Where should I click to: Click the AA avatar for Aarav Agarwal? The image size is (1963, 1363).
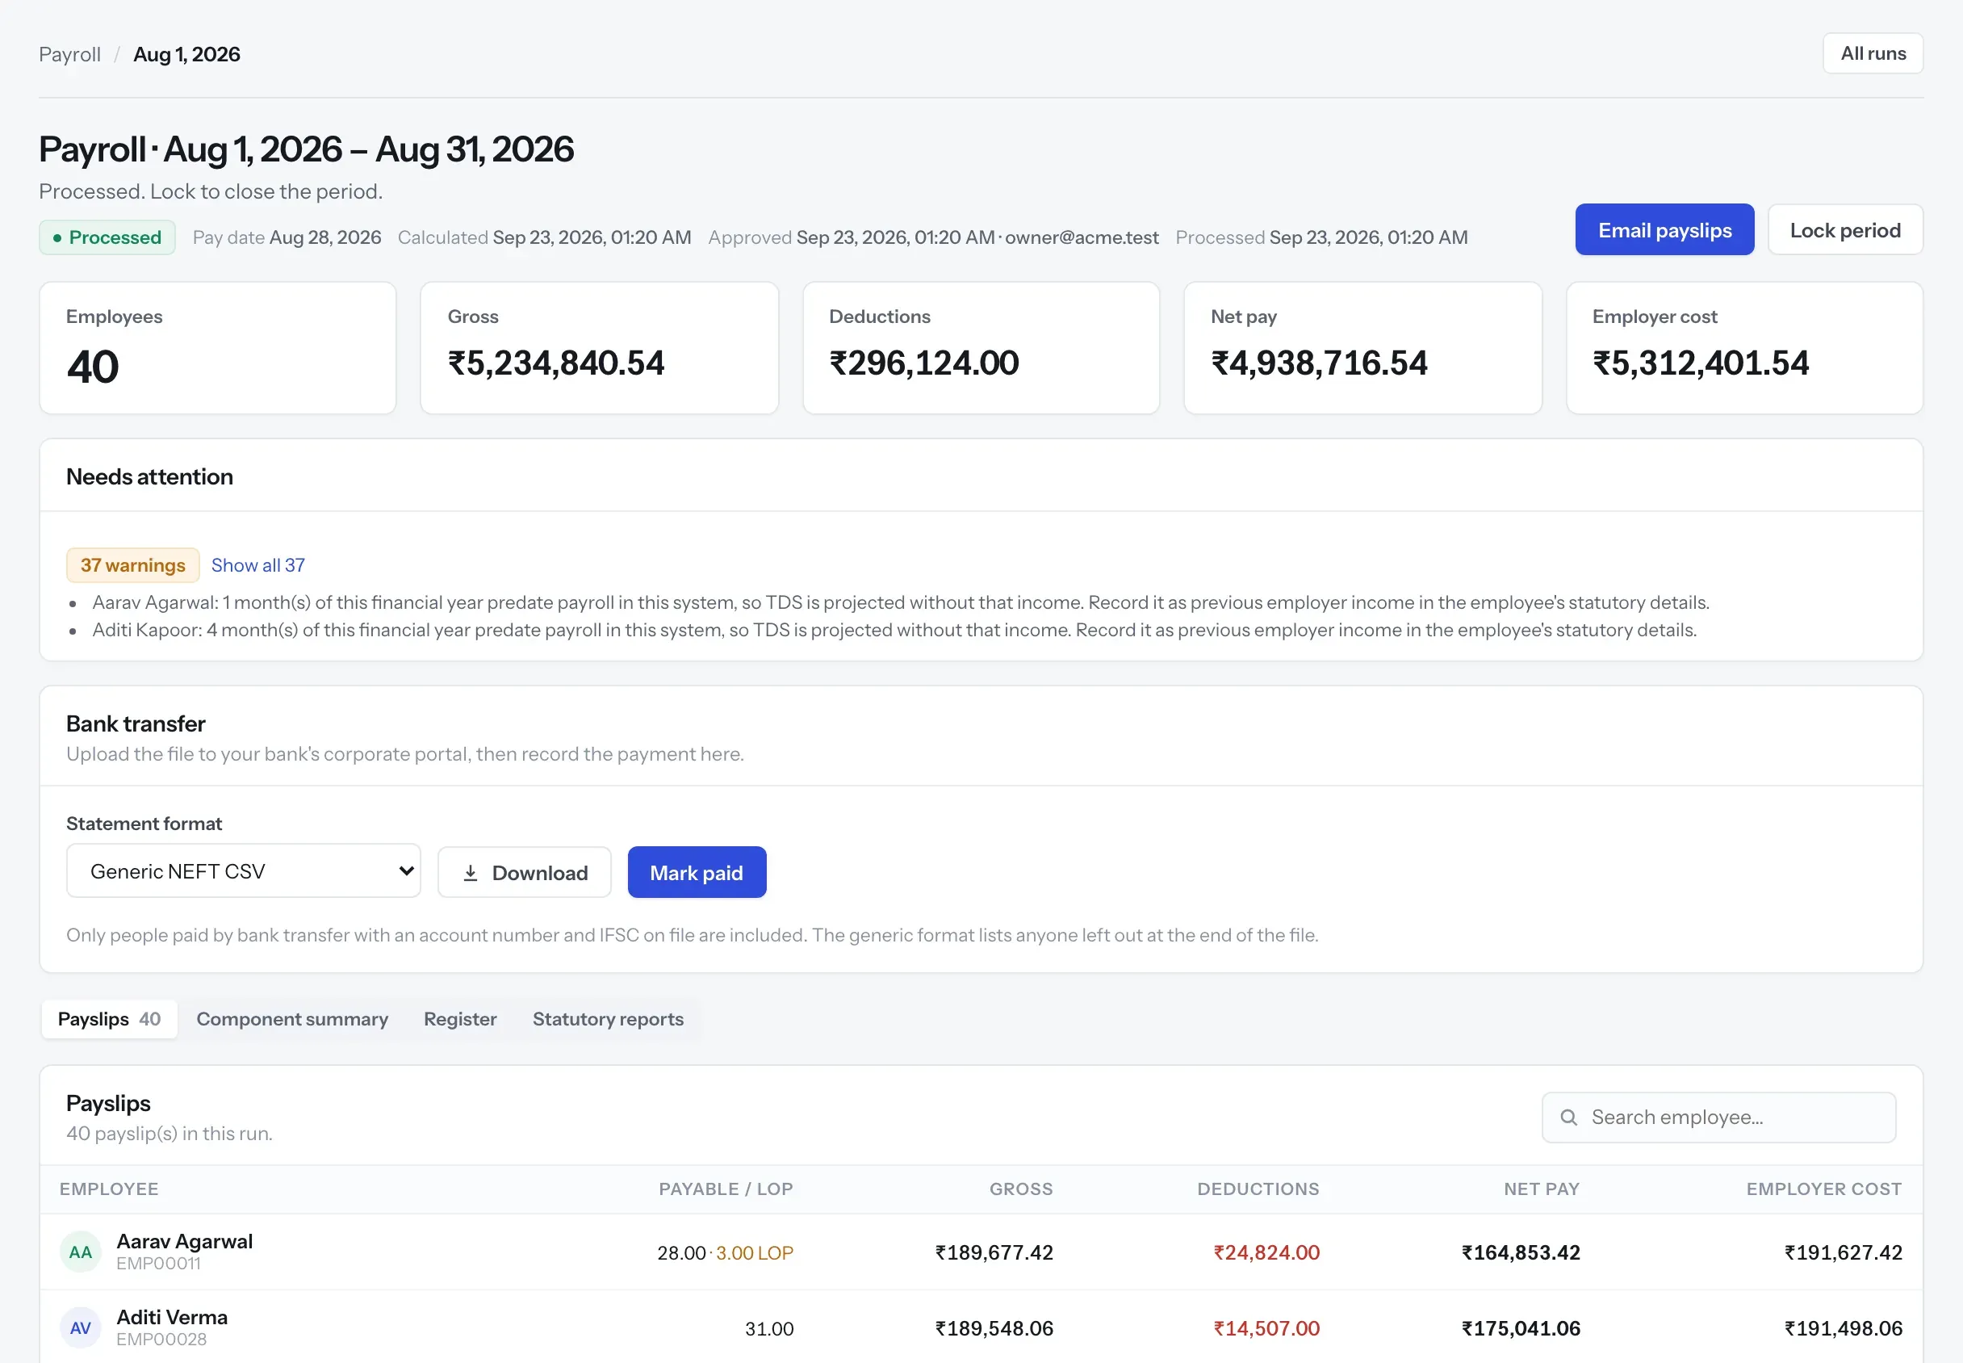click(x=80, y=1252)
